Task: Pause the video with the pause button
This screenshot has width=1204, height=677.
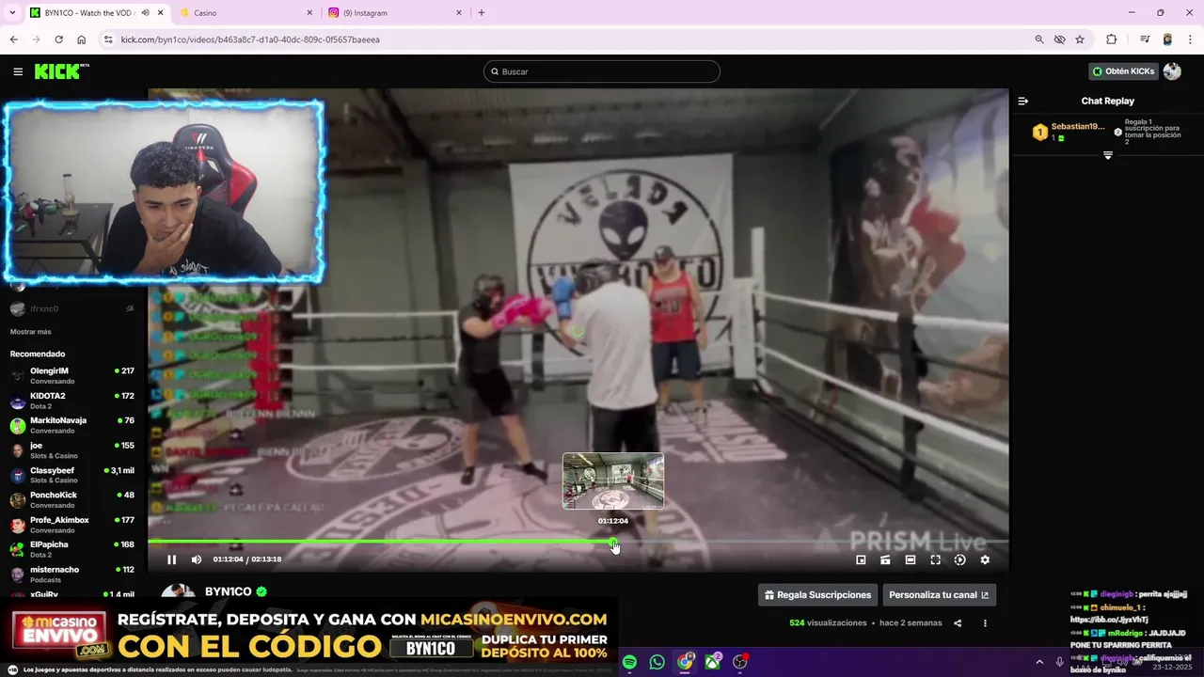Action: (x=171, y=559)
